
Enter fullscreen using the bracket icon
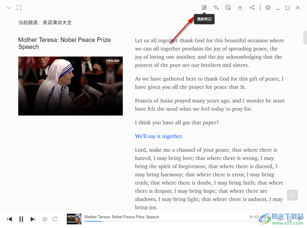click(19, 8)
